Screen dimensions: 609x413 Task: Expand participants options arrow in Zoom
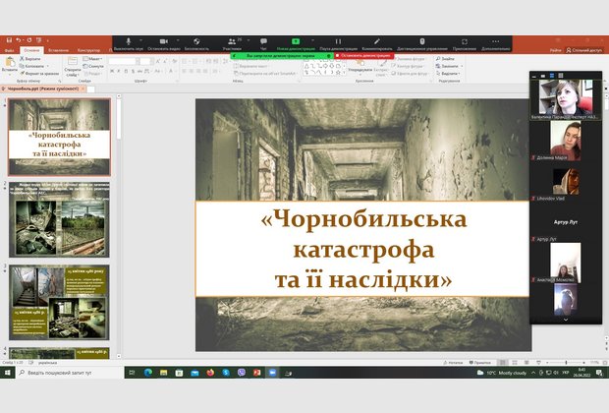249,40
